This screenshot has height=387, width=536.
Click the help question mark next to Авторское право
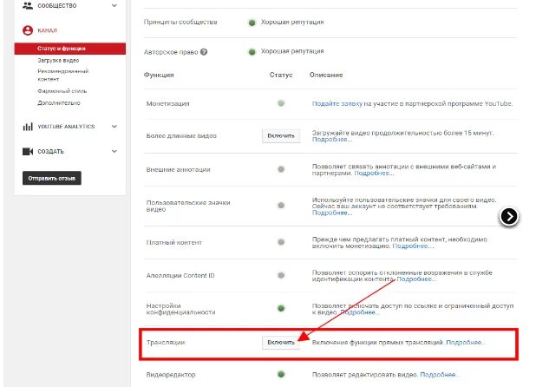tap(204, 52)
